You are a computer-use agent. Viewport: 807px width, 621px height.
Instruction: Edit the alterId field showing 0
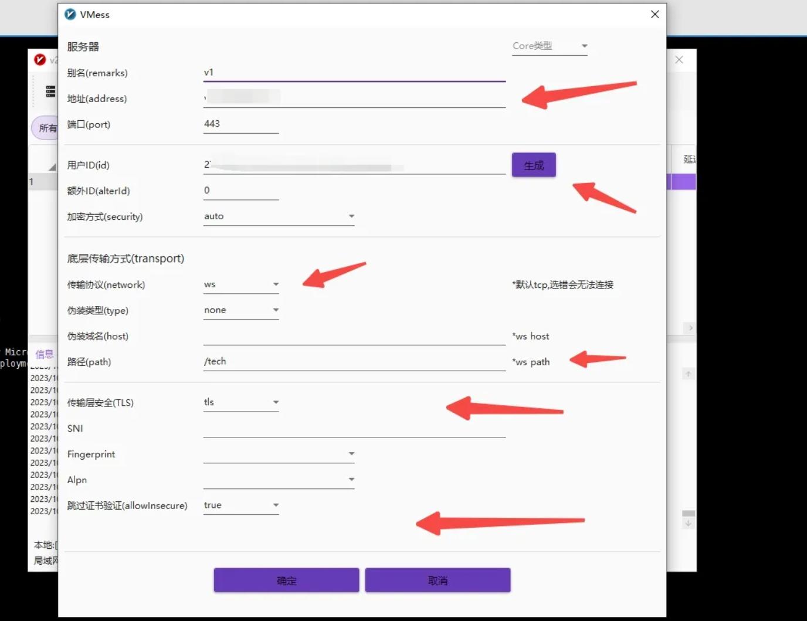tap(241, 191)
